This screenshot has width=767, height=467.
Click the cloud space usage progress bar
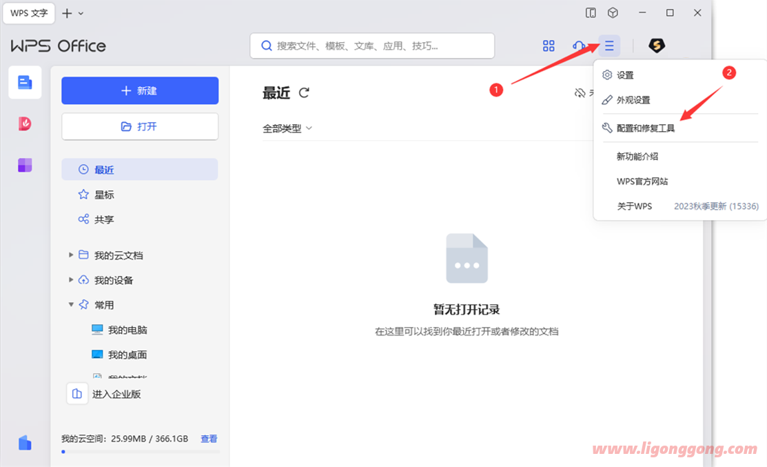[141, 452]
